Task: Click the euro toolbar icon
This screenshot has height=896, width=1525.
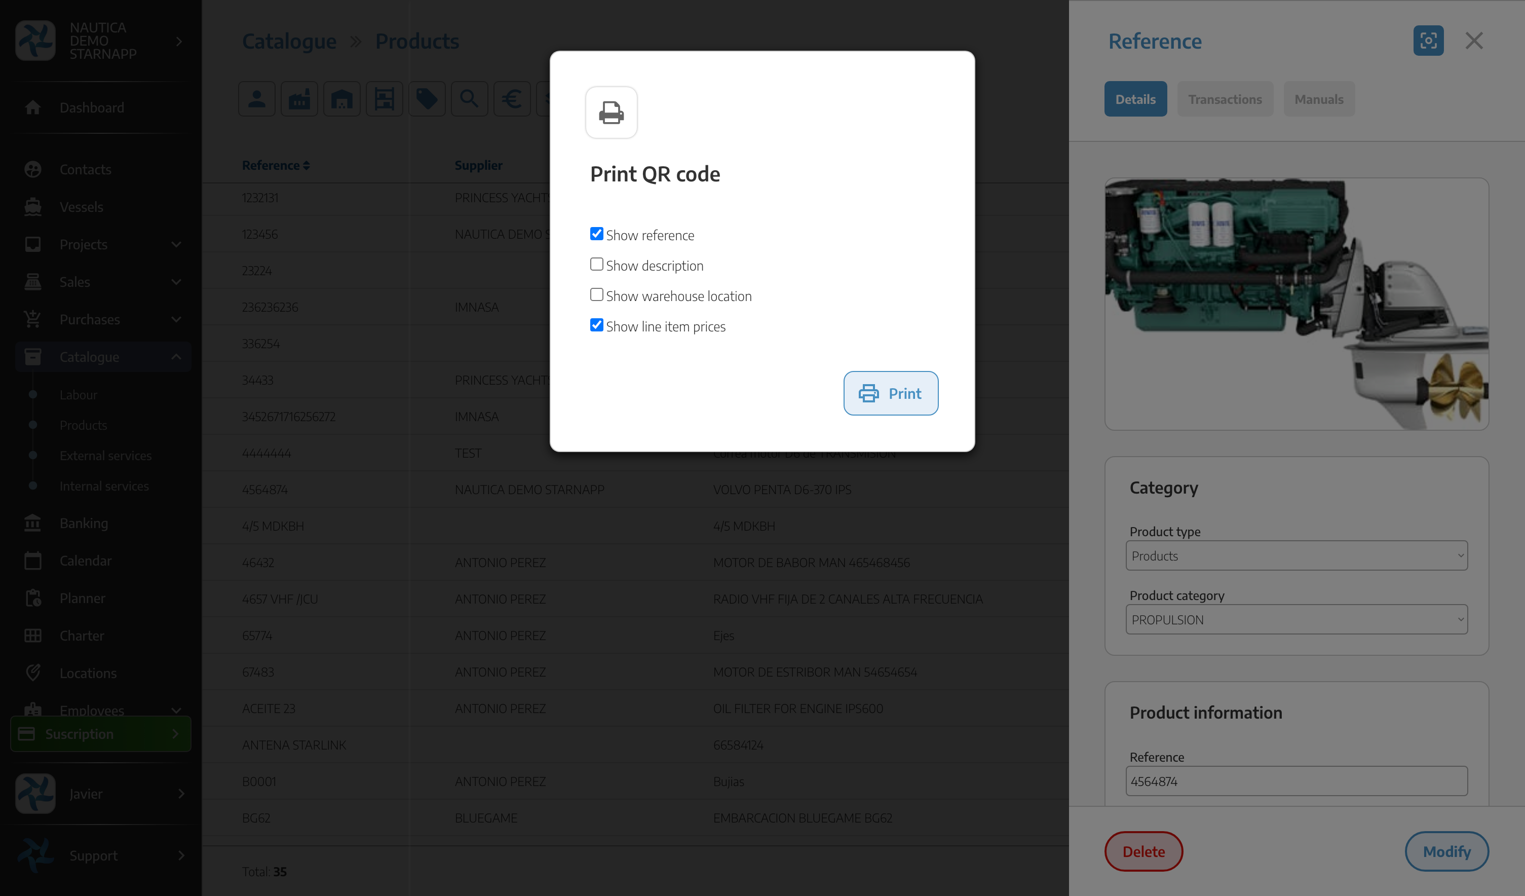Action: 511,99
